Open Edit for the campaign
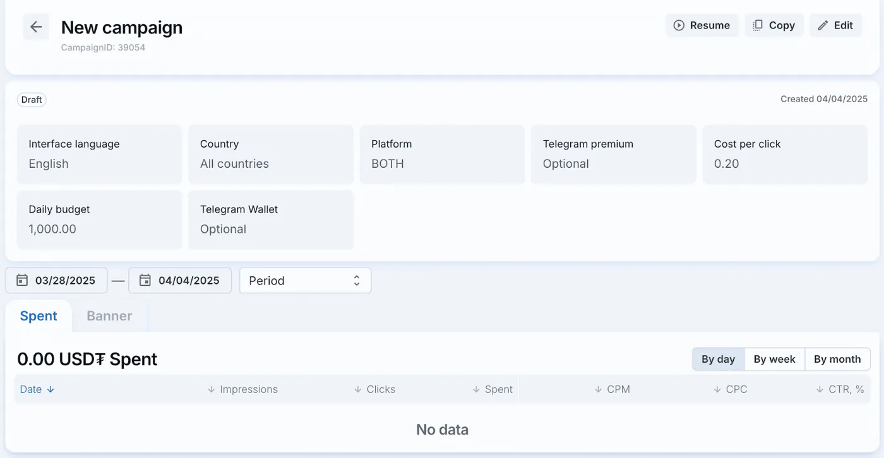 [x=835, y=25]
